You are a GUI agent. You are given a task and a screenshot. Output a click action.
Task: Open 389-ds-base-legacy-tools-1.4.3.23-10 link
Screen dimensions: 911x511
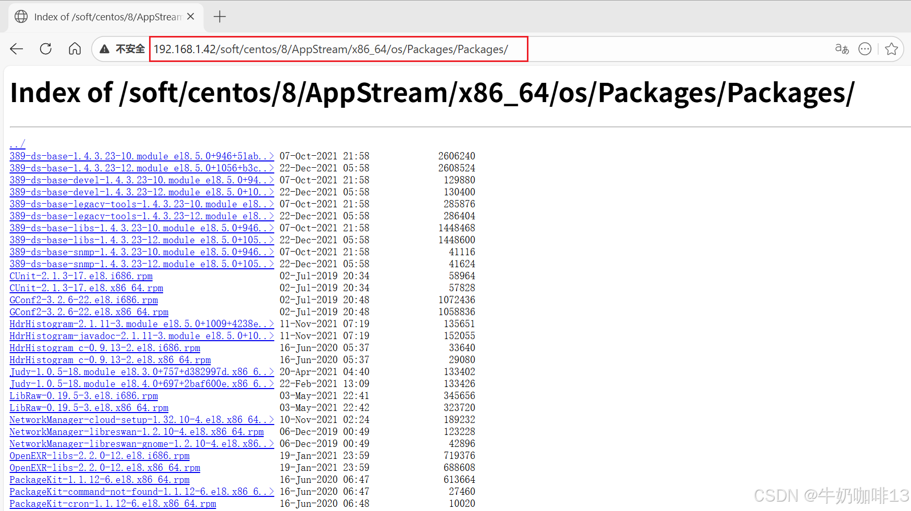click(x=142, y=204)
